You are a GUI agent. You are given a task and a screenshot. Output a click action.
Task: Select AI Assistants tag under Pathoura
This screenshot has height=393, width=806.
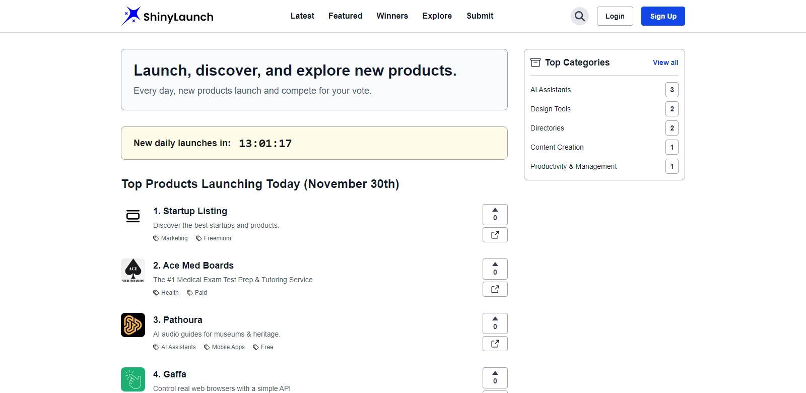[x=174, y=347]
